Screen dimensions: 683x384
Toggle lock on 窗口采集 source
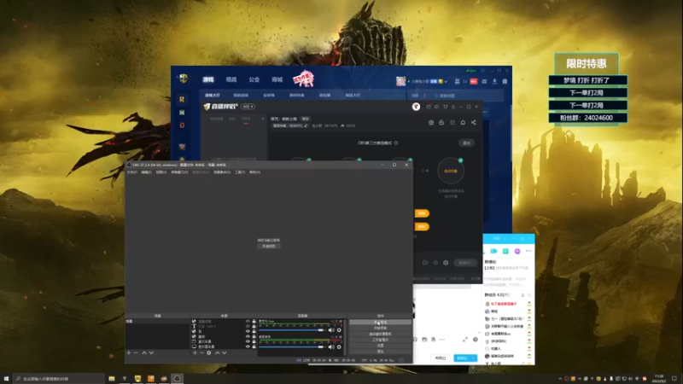coord(254,341)
